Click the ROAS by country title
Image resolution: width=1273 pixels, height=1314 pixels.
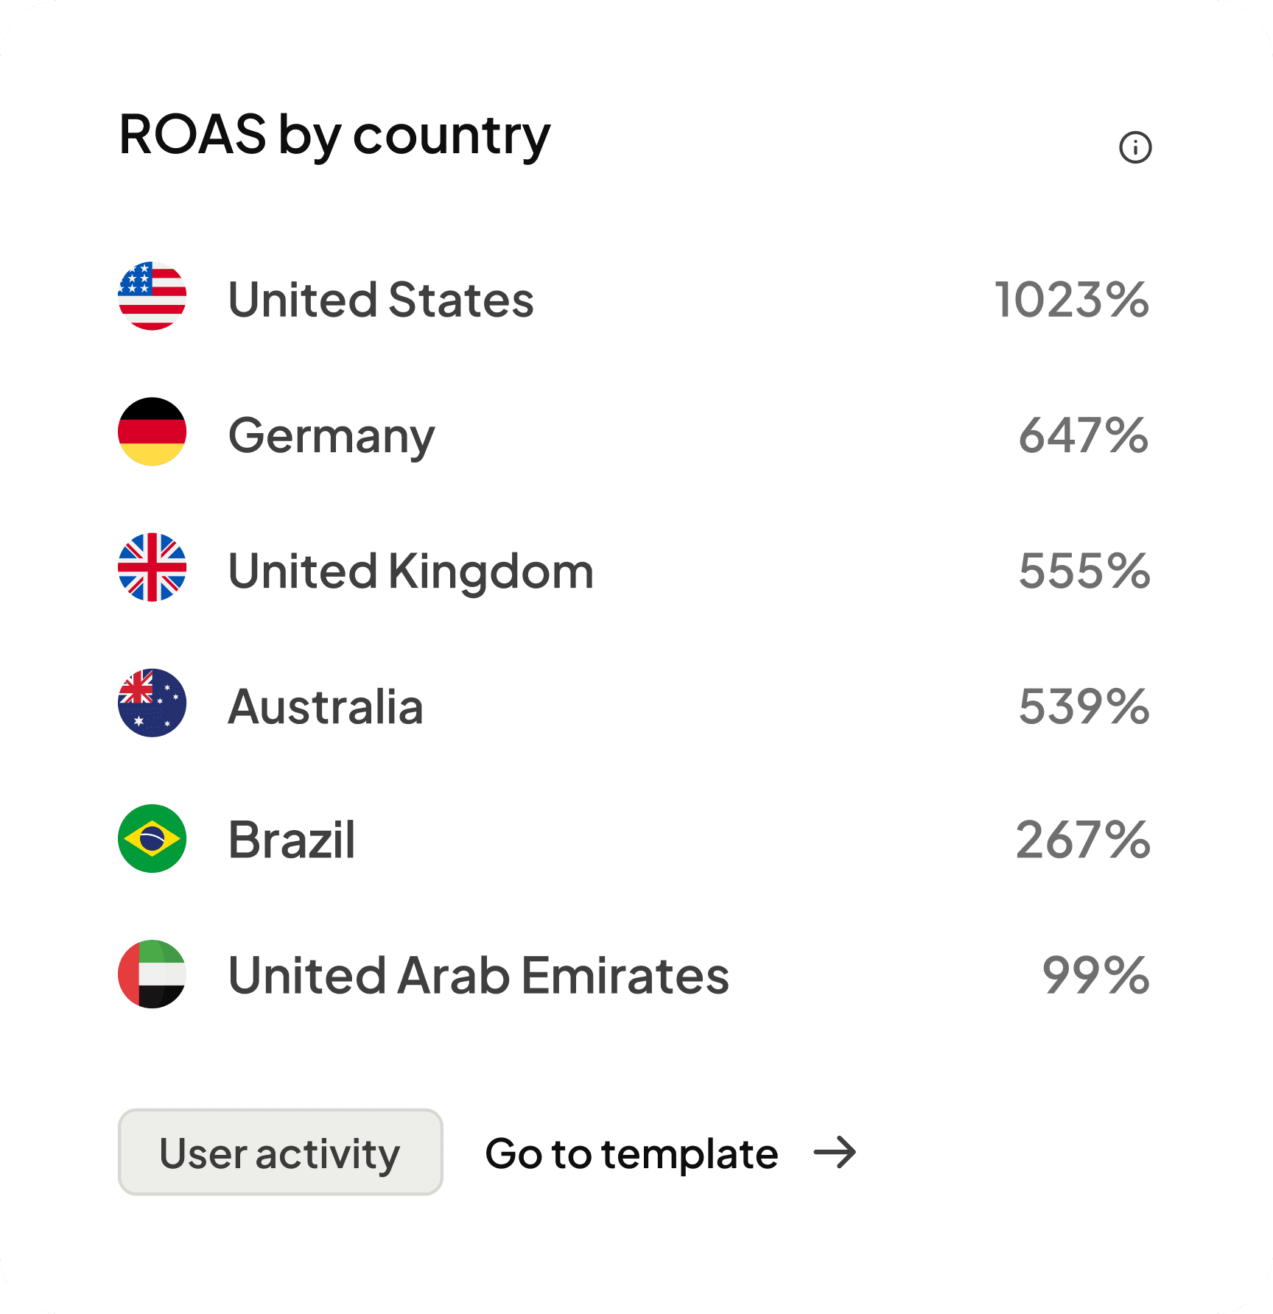[x=333, y=135]
